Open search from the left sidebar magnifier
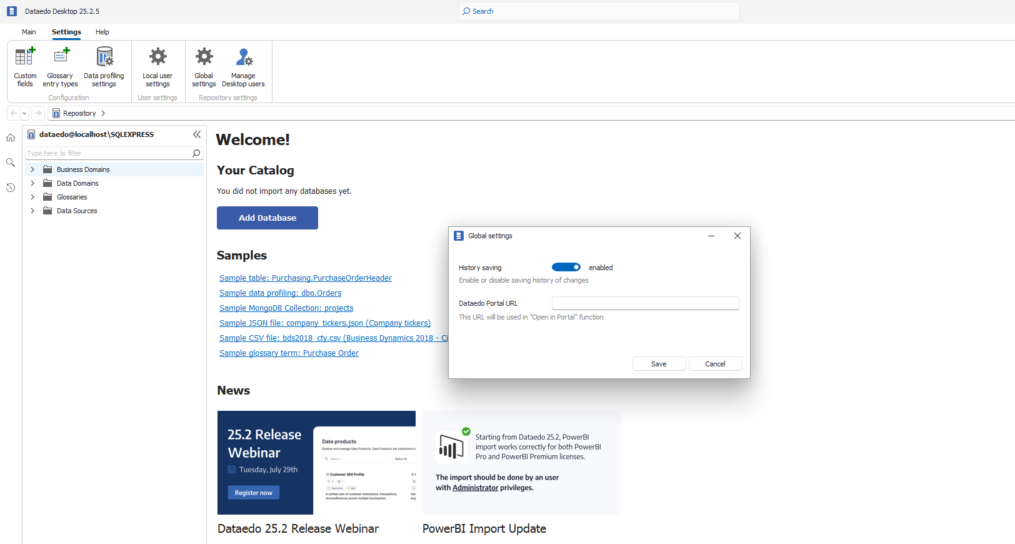The height and width of the screenshot is (544, 1015). pyautogui.click(x=11, y=163)
